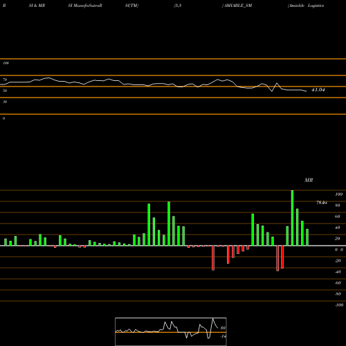Click the 'AMIABLE_SM' symbol text
Screen dimensions: 346x346
[x=238, y=6]
